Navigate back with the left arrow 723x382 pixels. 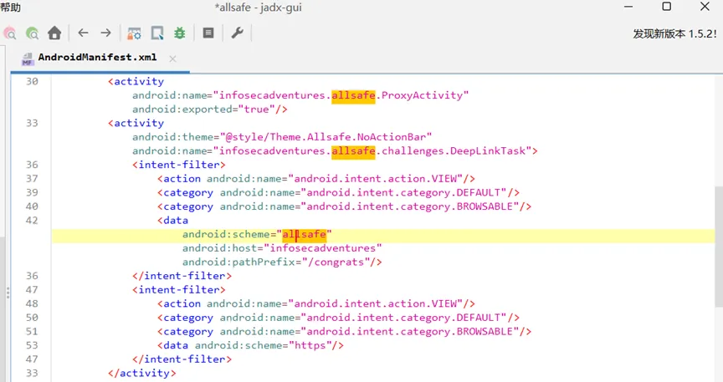(83, 33)
